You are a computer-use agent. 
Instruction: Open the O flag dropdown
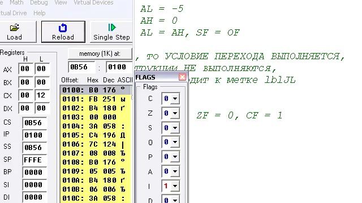[x=175, y=142]
